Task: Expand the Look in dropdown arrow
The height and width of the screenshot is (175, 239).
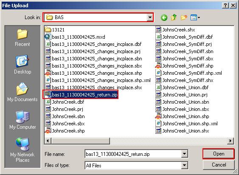Action: click(150, 17)
